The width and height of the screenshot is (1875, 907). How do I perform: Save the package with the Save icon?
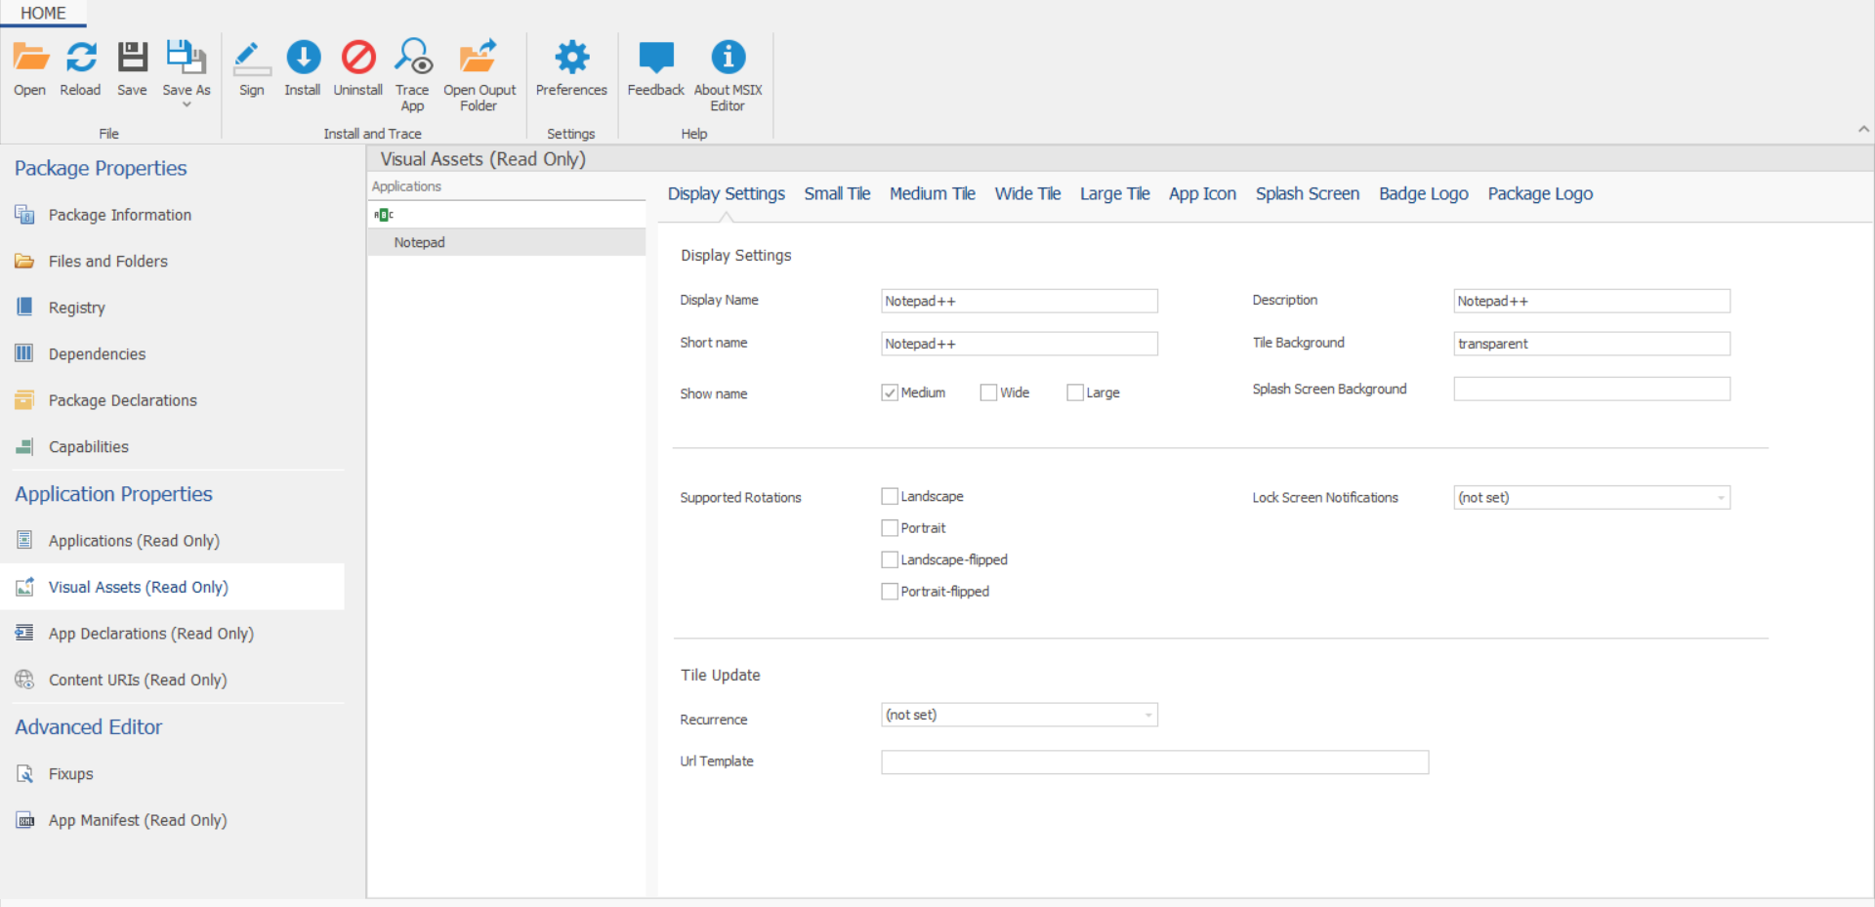click(133, 57)
